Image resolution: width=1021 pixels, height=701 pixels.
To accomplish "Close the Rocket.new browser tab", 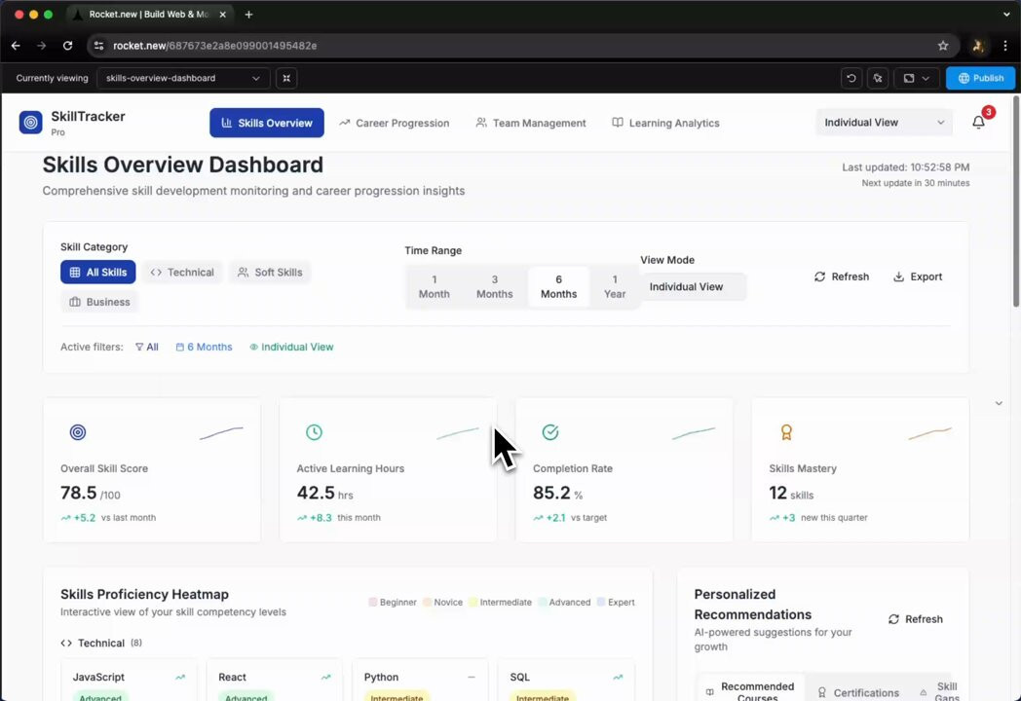I will click(x=223, y=15).
